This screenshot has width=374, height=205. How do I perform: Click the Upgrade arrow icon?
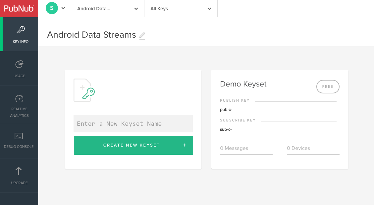click(19, 171)
